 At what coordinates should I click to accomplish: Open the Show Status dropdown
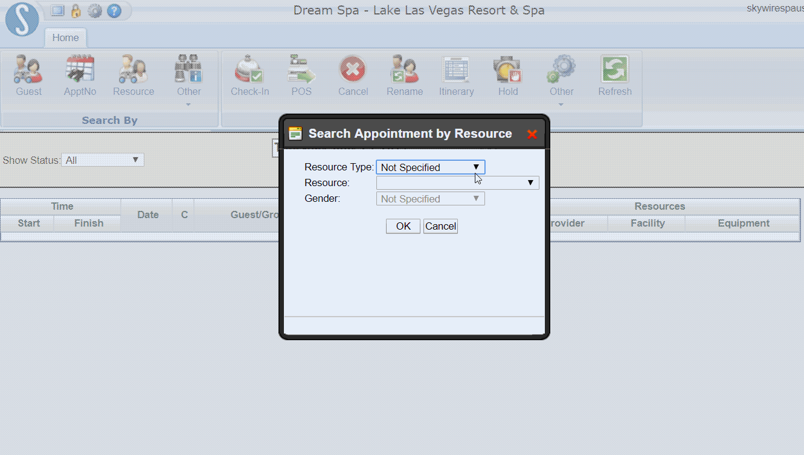click(x=103, y=160)
